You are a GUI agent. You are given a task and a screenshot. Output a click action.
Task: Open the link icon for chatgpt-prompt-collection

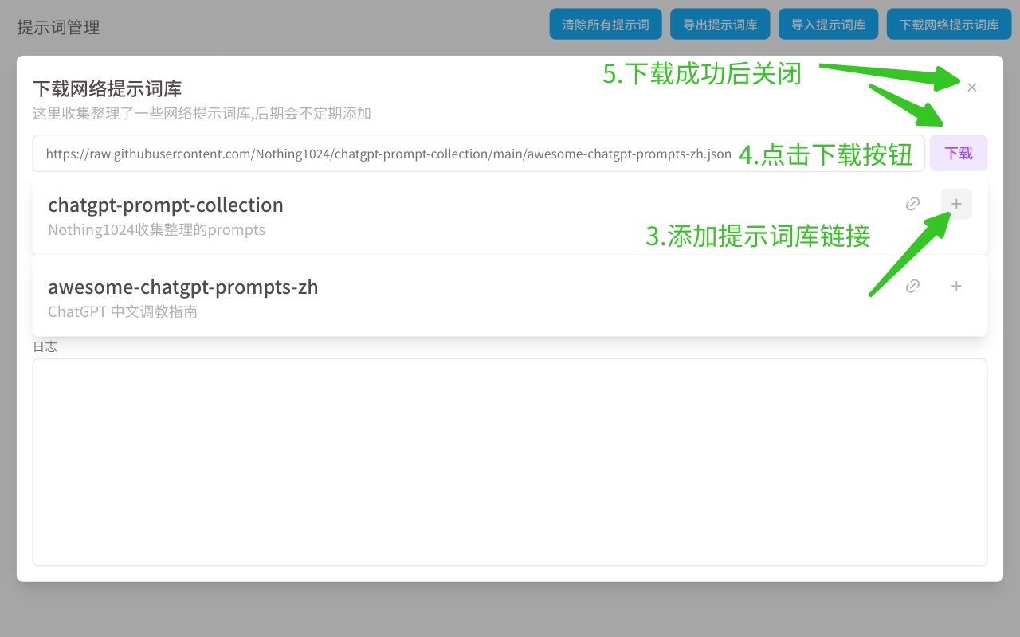(x=913, y=204)
